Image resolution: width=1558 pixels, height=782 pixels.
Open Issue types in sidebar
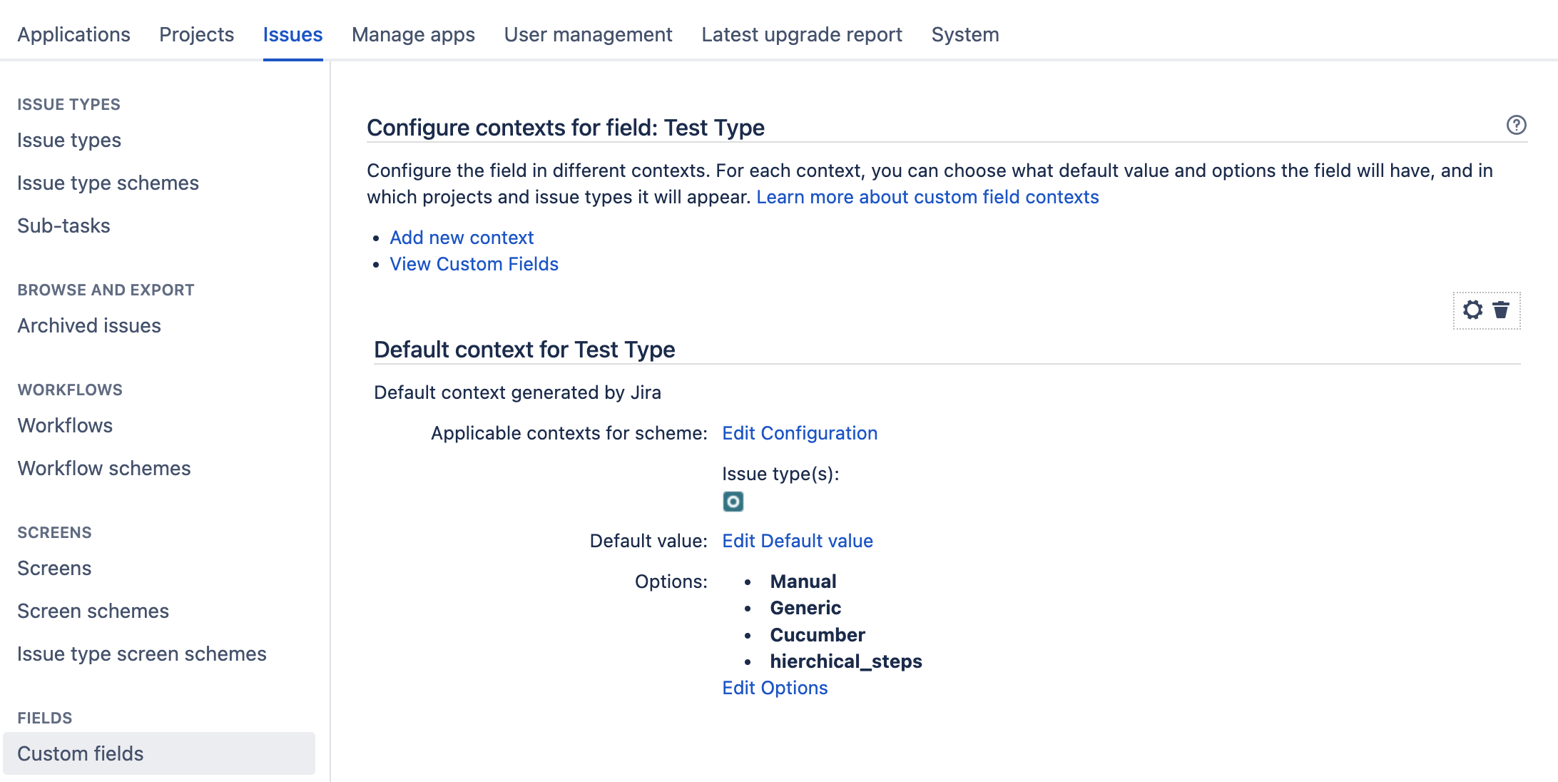click(x=69, y=140)
